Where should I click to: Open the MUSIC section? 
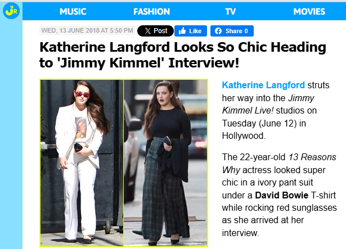coord(73,11)
